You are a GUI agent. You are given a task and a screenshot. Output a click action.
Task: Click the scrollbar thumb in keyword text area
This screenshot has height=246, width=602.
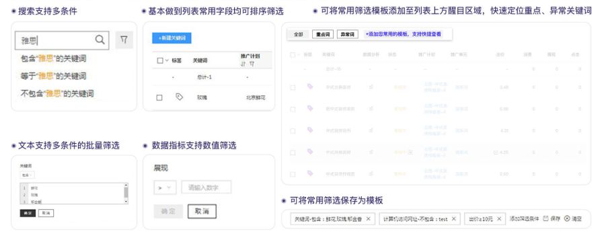[126, 192]
